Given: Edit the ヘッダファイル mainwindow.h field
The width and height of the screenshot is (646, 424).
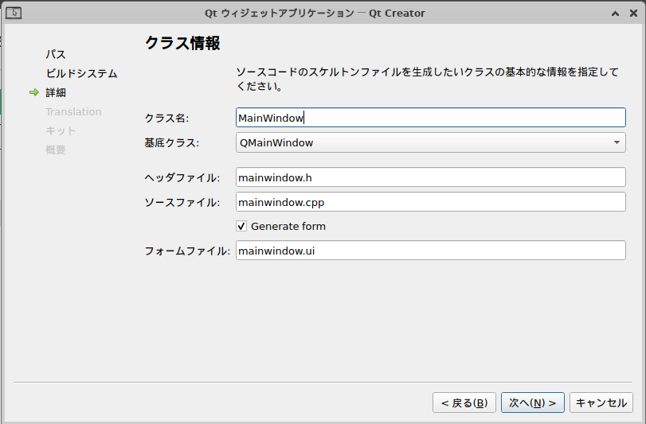Looking at the screenshot, I should coord(430,177).
